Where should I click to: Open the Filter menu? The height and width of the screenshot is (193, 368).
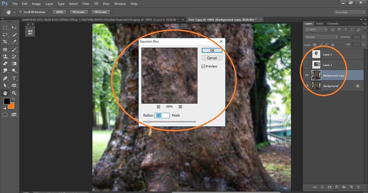(86, 3)
